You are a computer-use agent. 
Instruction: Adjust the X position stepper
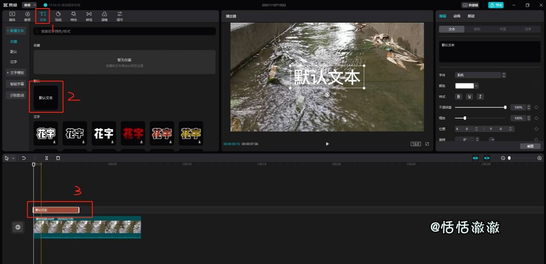coord(477,128)
